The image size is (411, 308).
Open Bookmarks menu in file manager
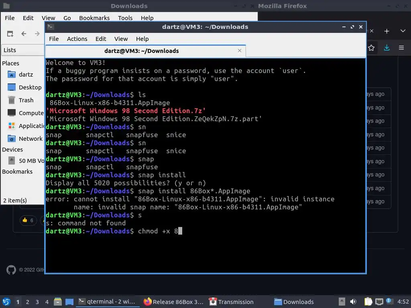point(94,18)
